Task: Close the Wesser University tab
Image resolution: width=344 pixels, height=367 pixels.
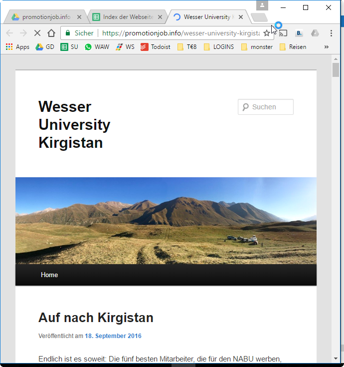Action: pyautogui.click(x=241, y=17)
